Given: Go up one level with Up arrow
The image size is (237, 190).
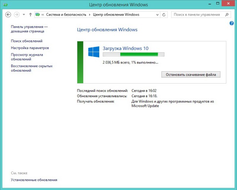Looking at the screenshot, I should [x=30, y=15].
